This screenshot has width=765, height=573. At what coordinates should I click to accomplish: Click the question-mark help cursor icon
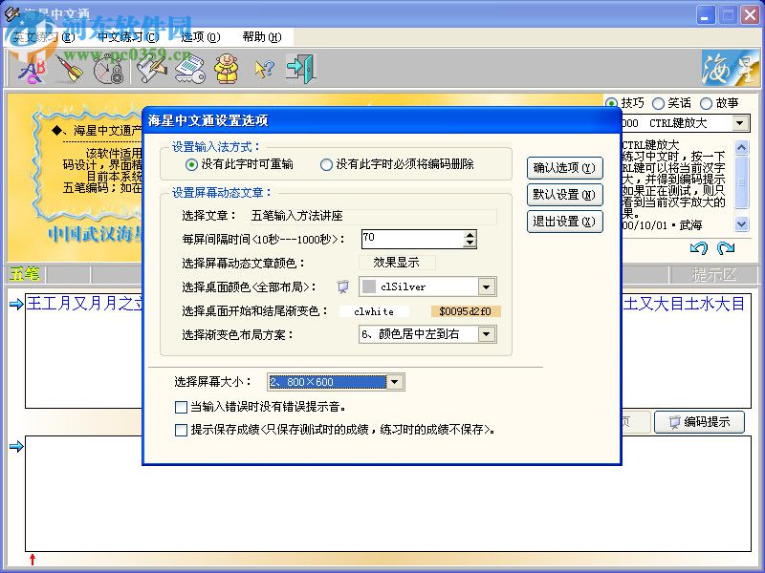click(x=264, y=69)
